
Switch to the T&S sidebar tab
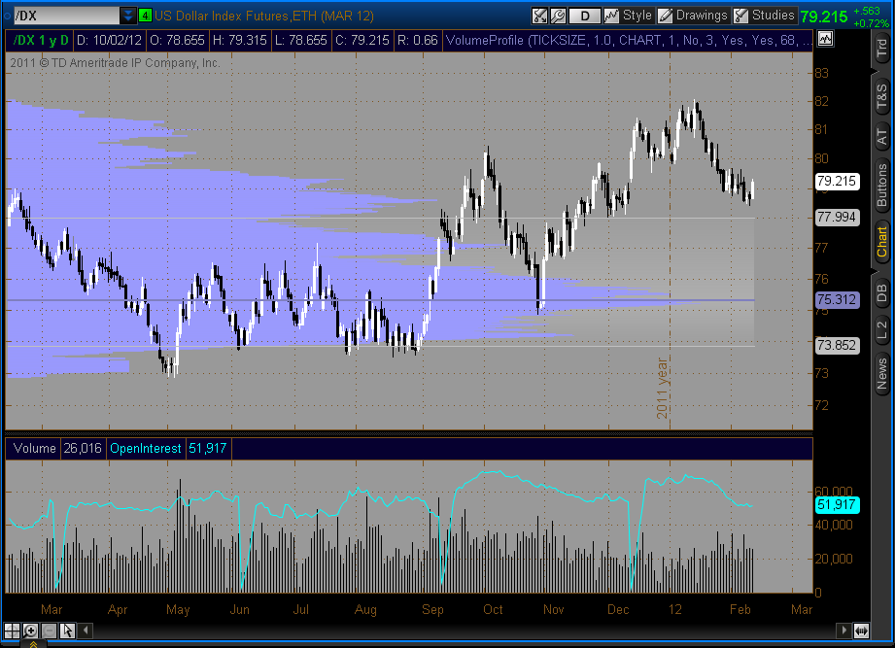881,95
